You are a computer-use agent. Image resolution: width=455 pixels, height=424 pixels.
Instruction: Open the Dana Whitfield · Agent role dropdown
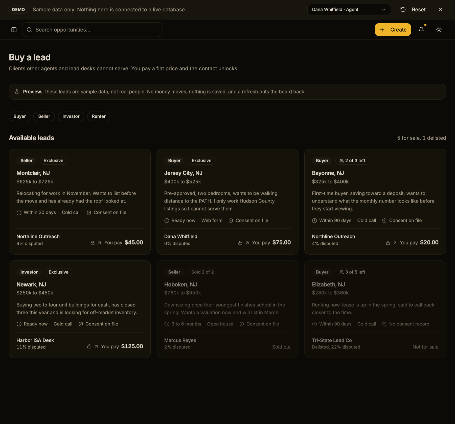pyautogui.click(x=349, y=10)
